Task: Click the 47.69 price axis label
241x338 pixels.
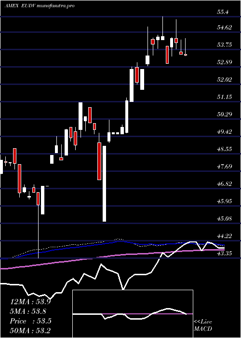Action: coord(225,167)
